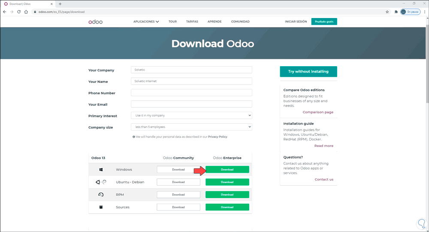Click the Odoo logo
Viewport: 429px width, 232px height.
point(96,21)
